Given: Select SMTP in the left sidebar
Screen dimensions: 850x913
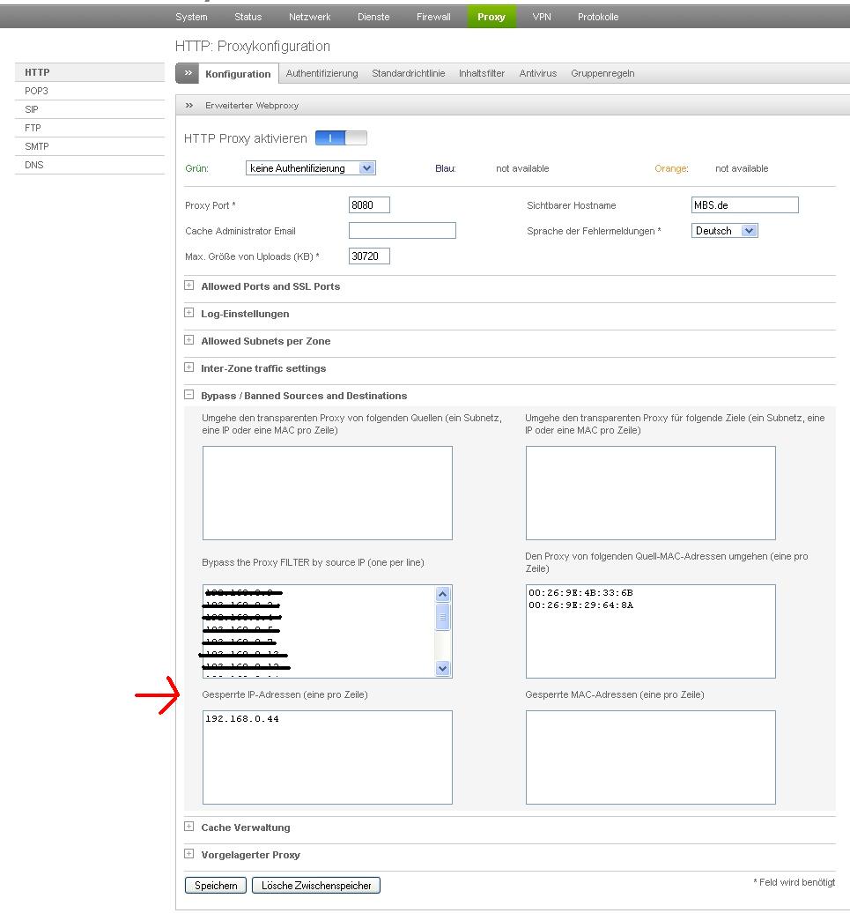Looking at the screenshot, I should coord(37,146).
